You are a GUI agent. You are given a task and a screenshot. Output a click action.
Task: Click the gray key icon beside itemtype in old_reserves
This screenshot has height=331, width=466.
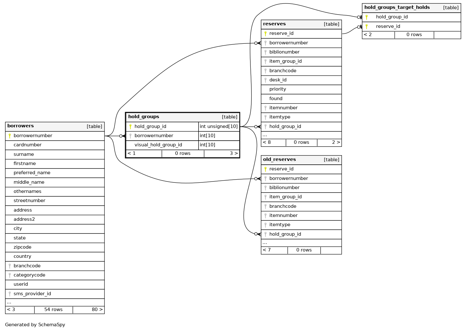pyautogui.click(x=265, y=225)
